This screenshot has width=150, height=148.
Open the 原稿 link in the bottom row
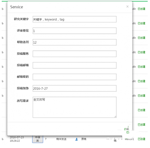point(84,139)
